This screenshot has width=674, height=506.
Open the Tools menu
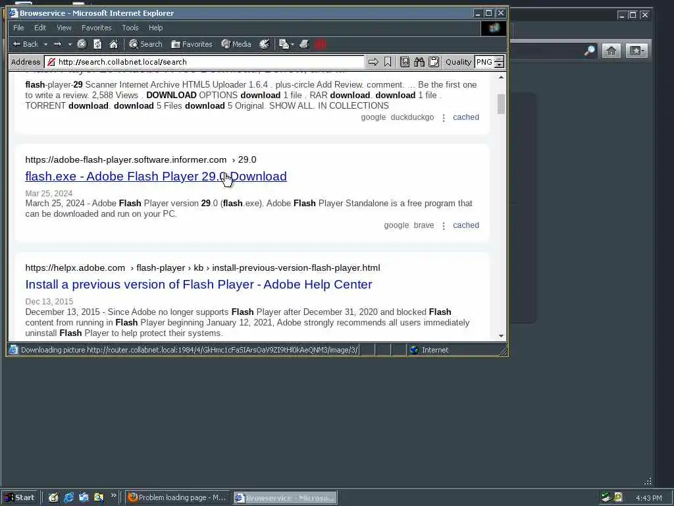(130, 28)
